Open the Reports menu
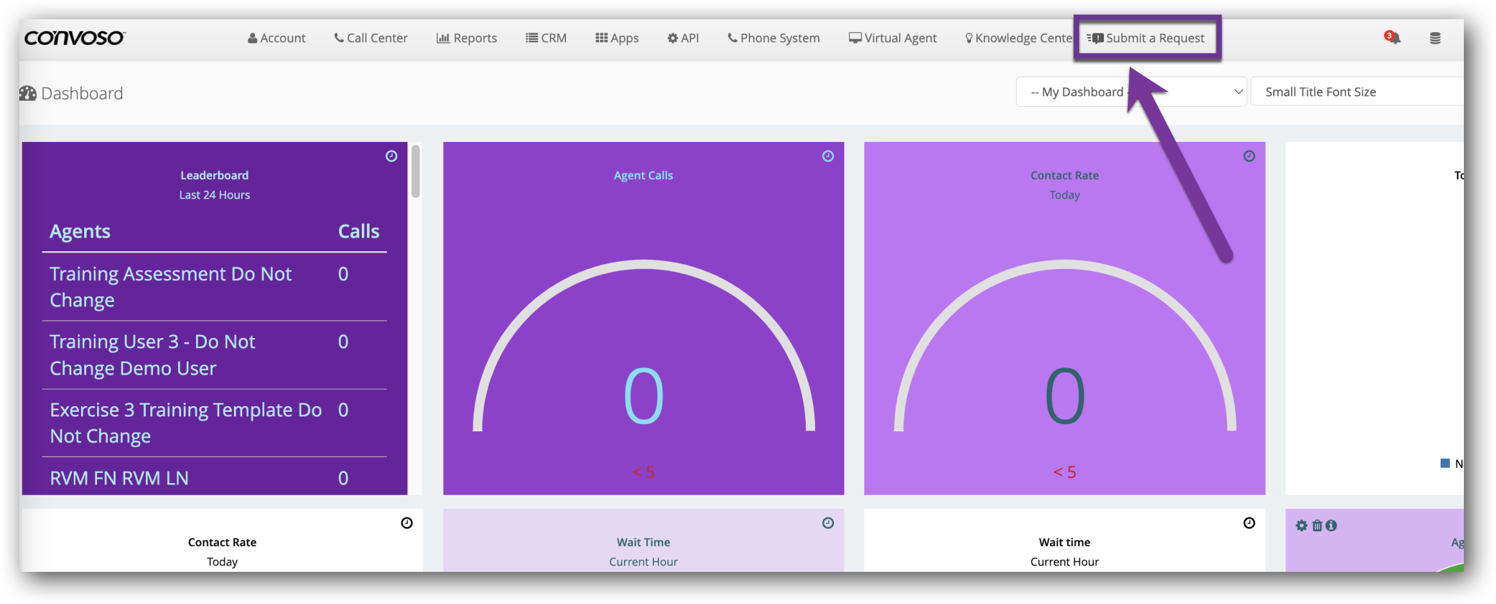1496x604 pixels. coord(467,38)
